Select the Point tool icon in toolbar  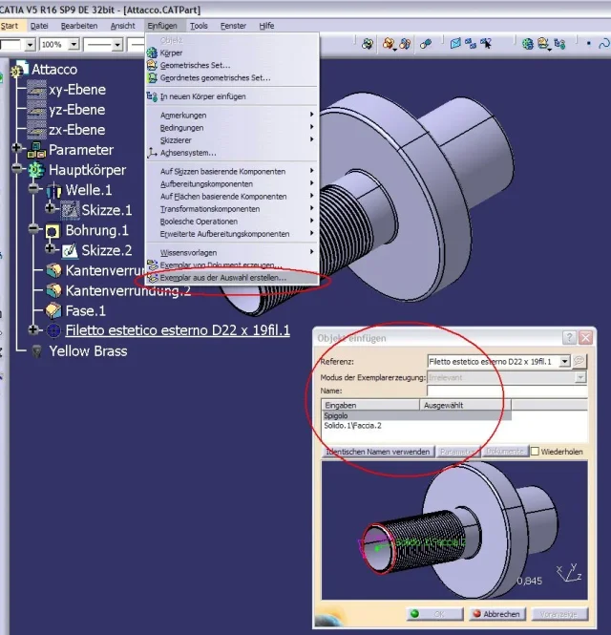589,43
